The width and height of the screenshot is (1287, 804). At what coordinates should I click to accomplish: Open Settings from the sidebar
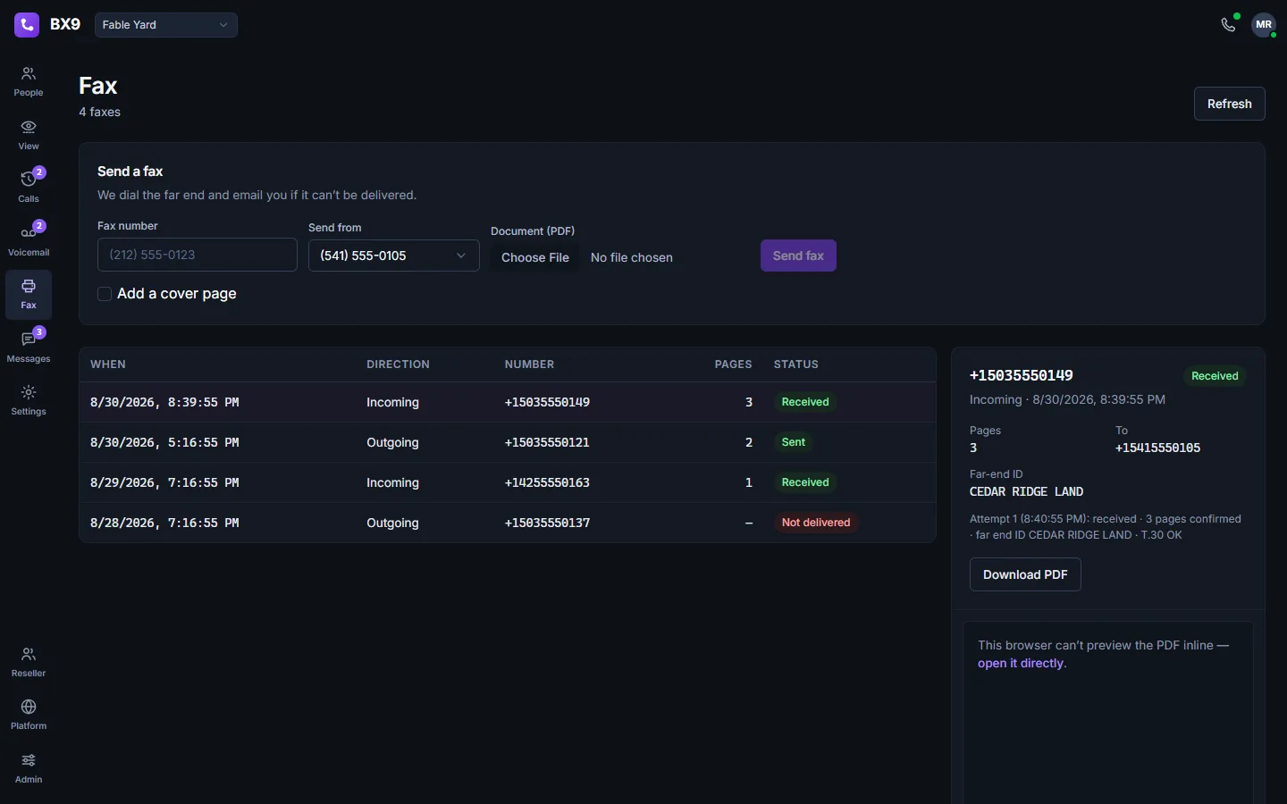29,400
